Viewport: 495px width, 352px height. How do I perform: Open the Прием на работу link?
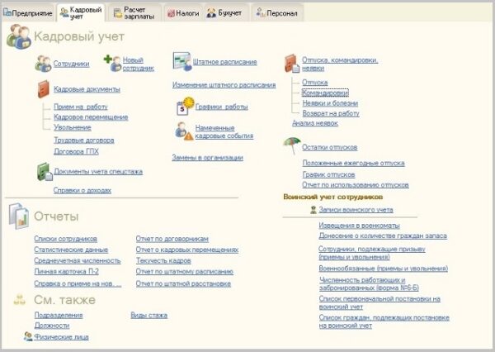point(81,107)
